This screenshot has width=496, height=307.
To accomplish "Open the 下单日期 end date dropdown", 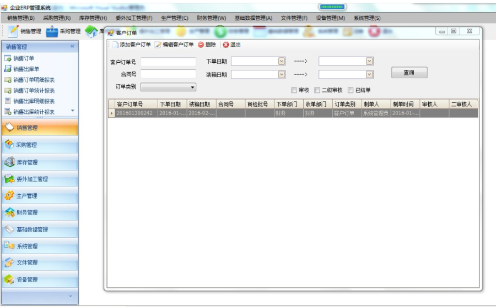I will click(369, 61).
